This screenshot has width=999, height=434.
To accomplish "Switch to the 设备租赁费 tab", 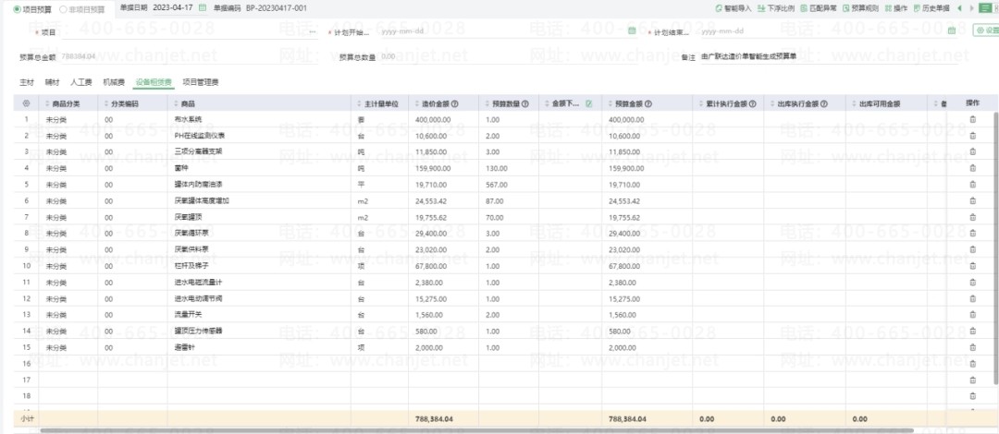I will (154, 82).
